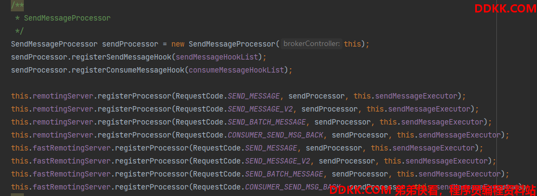
Task: Click the new keyword before SendMessageProcessor constructor
Action: point(178,44)
